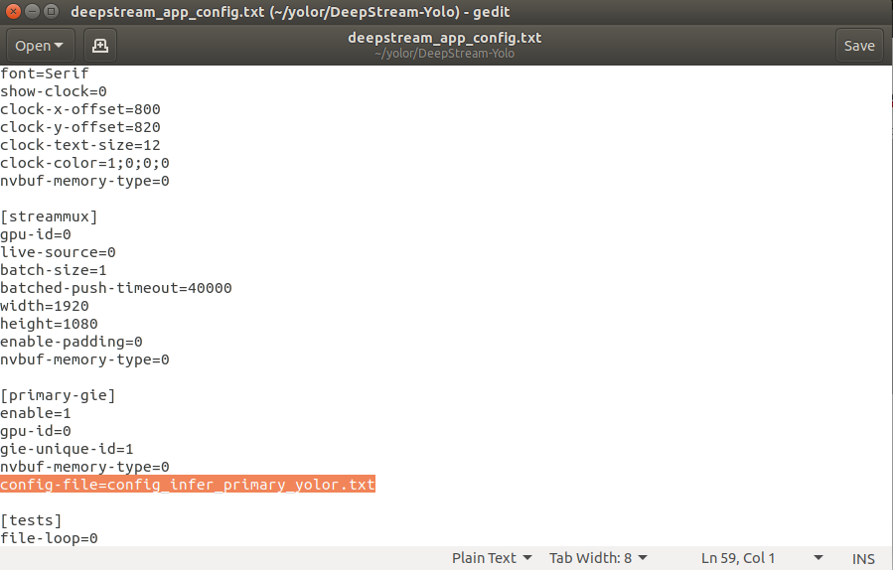The height and width of the screenshot is (570, 893).
Task: Place cursor on [tests] section header
Action: pos(31,520)
